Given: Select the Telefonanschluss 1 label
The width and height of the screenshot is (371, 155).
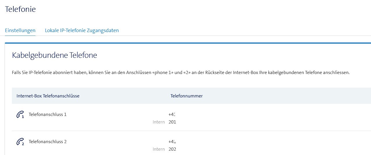Looking at the screenshot, I should point(48,115).
